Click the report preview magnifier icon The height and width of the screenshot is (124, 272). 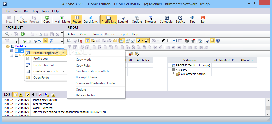(x=69, y=41)
